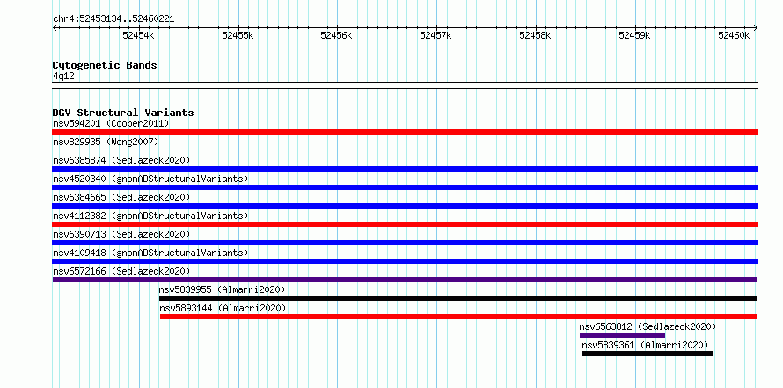Screen dimensions: 783x388
Task: Select the blue bar under nsv6390713
Action: pyautogui.click(x=405, y=243)
